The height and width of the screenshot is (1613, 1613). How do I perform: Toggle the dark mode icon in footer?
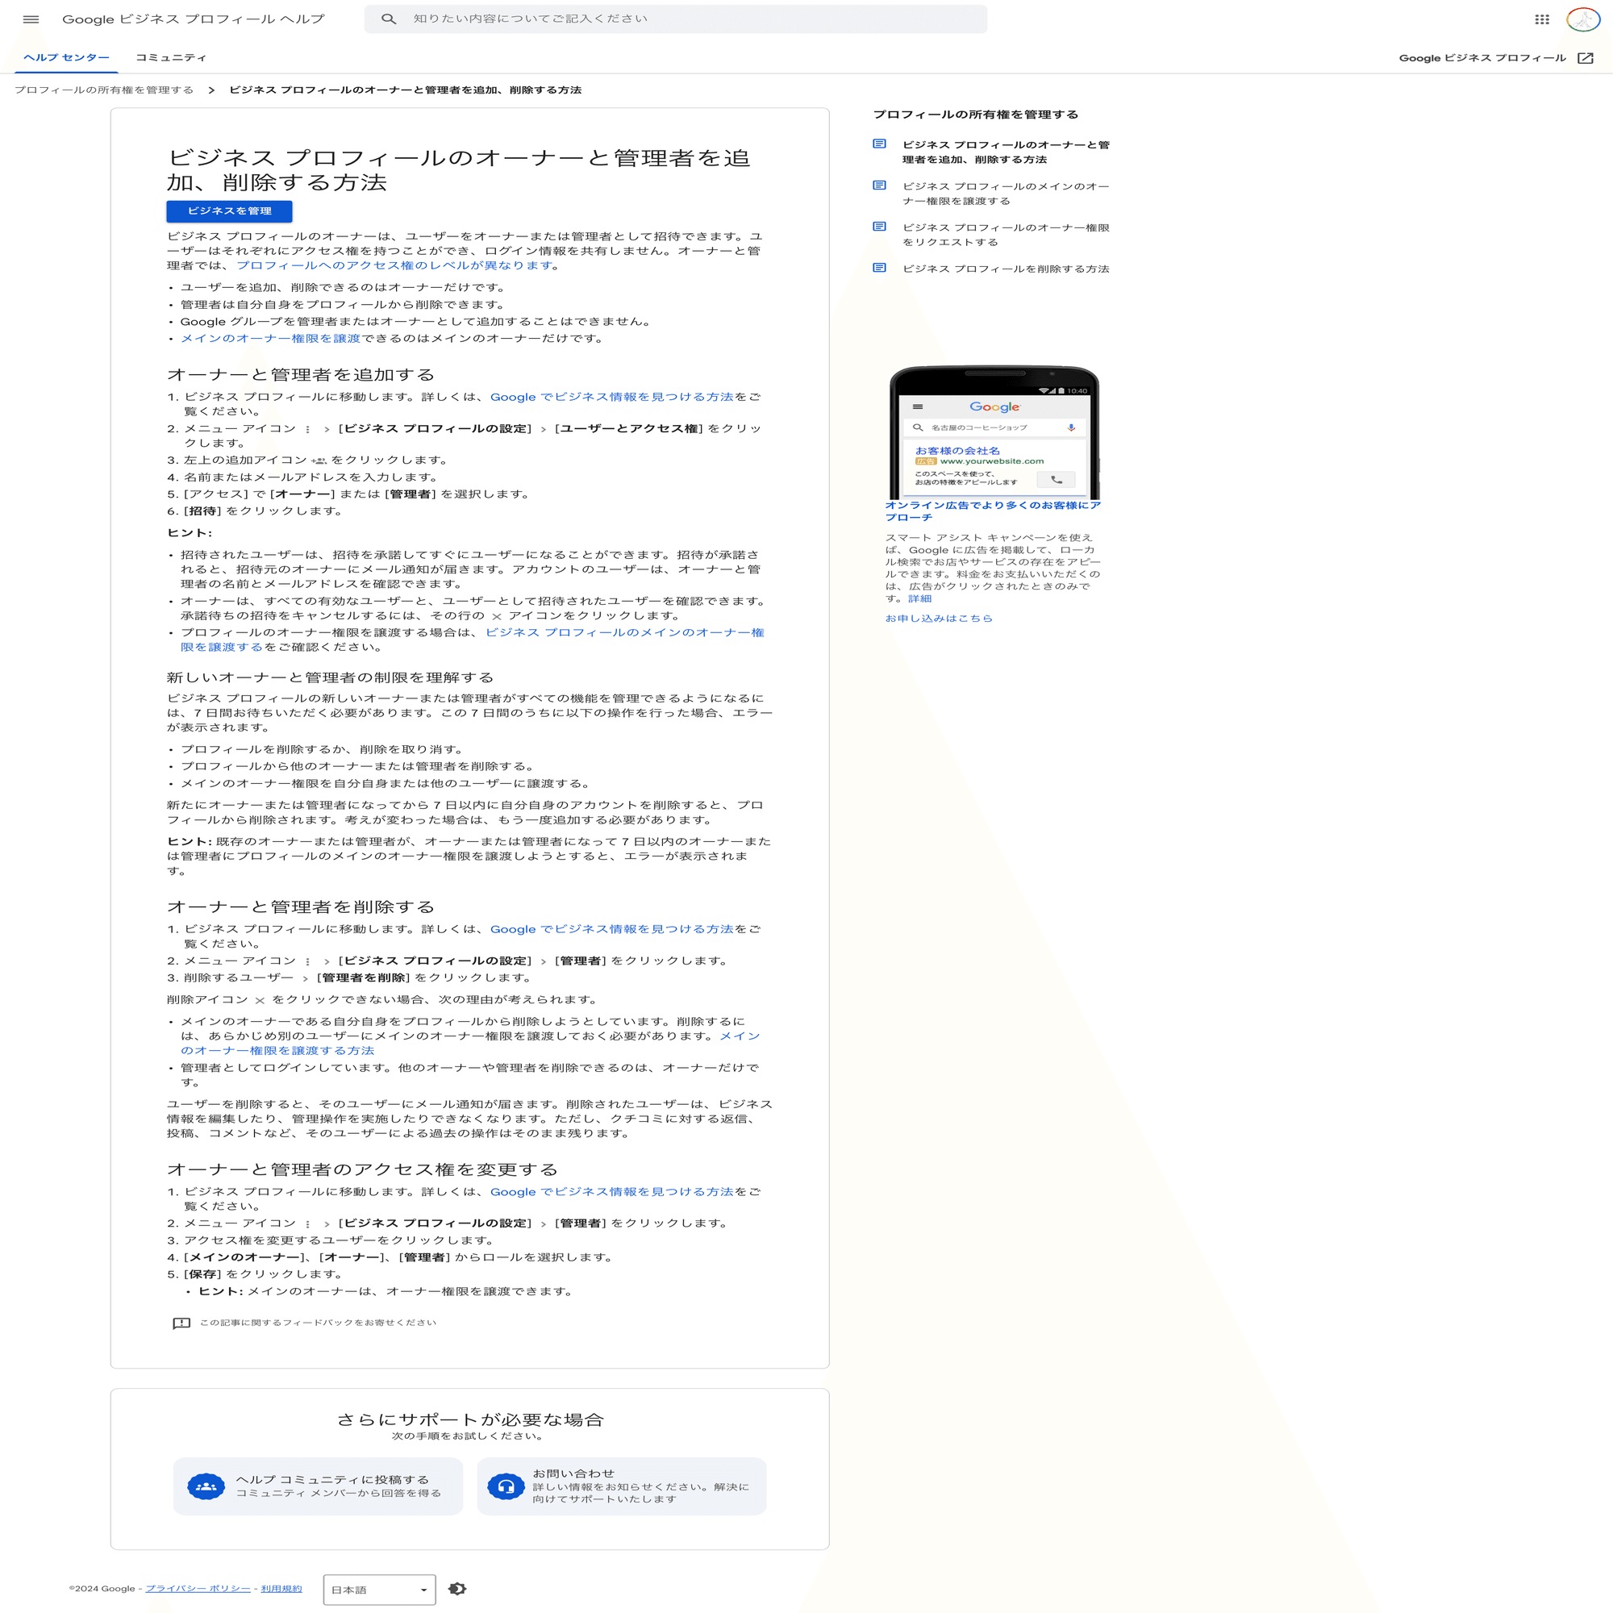tap(457, 1589)
